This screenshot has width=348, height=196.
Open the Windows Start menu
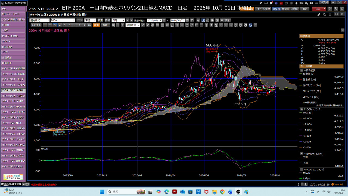pos(102,192)
